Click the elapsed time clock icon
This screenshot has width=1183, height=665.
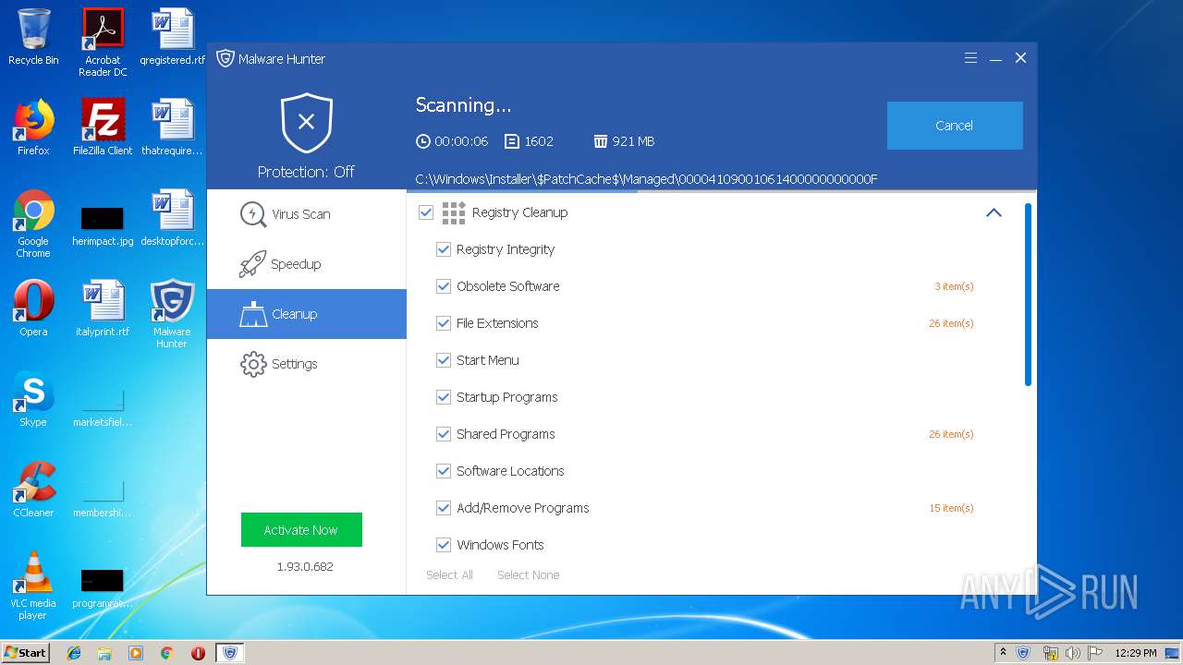423,141
